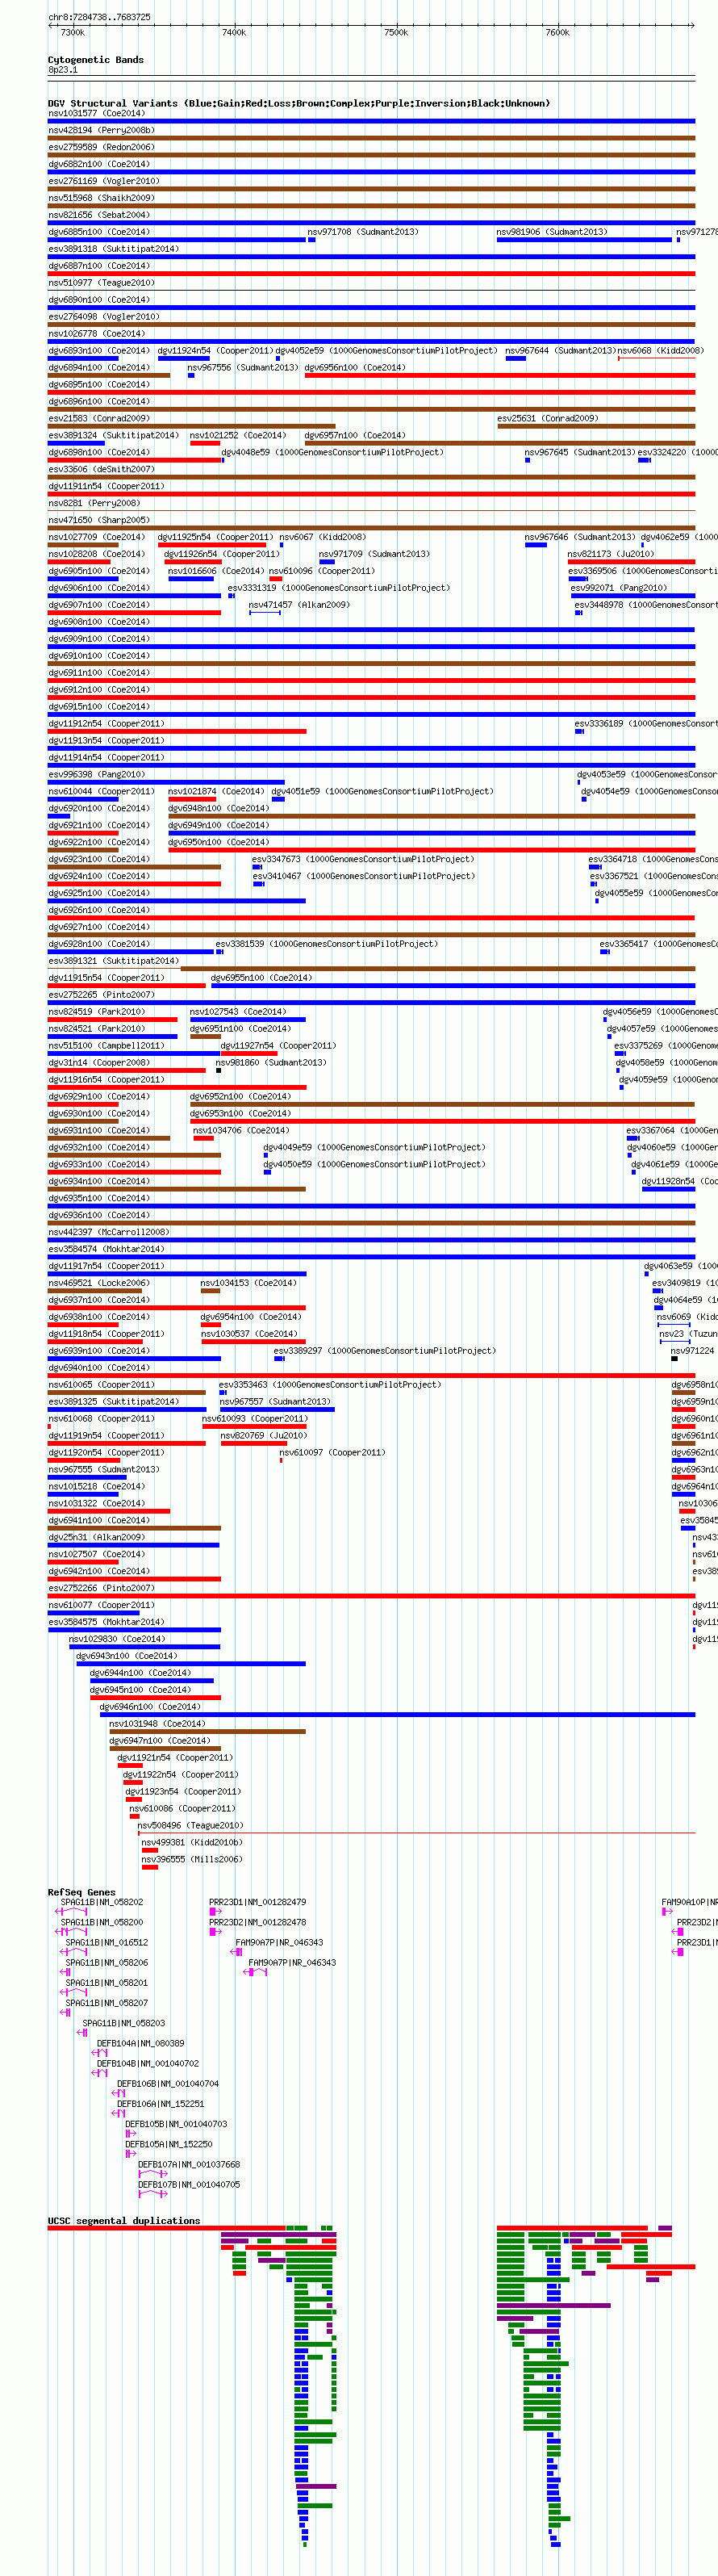Click the nsv820769 (Ju2010) label

click(x=264, y=1438)
